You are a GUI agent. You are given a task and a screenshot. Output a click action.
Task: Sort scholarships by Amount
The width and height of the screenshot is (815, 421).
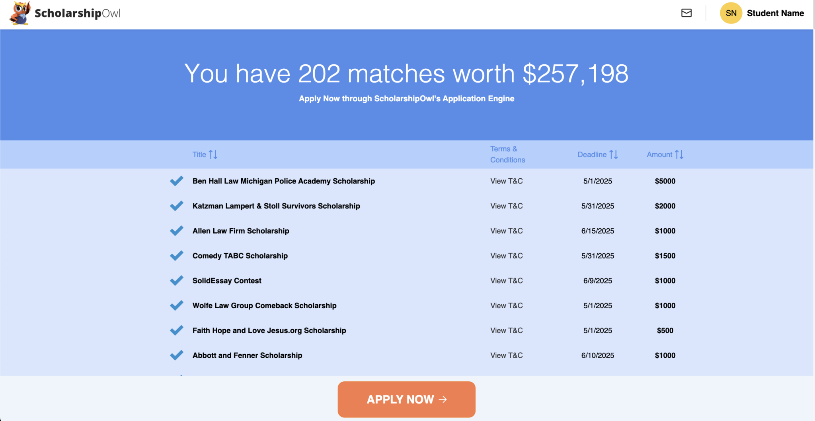pyautogui.click(x=665, y=154)
